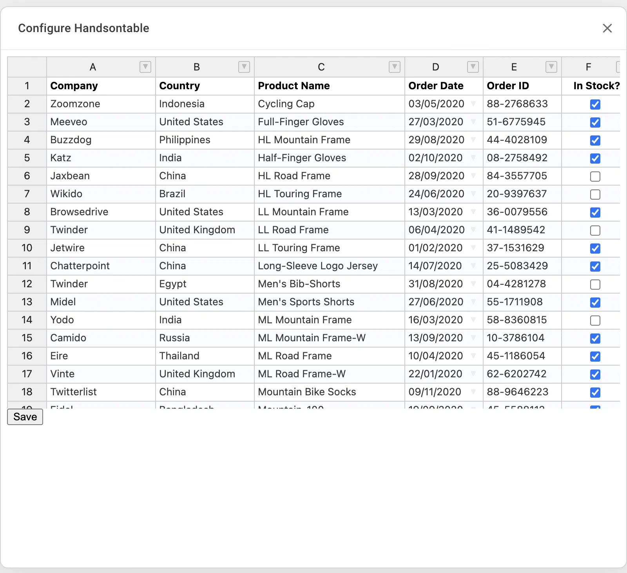The image size is (627, 573).
Task: Open column D filter dropdown menu
Action: (x=473, y=67)
